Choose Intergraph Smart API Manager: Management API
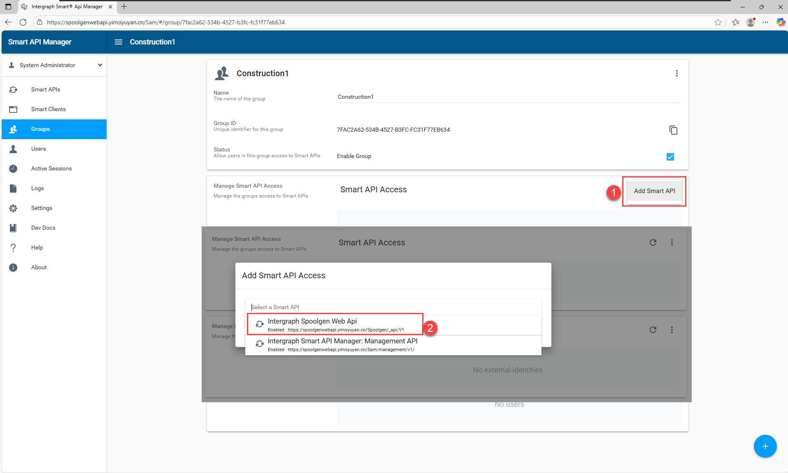Screen dimensions: 788x473 coord(342,345)
